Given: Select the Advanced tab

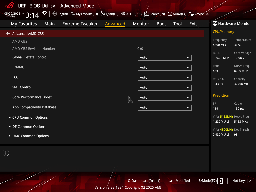Looking at the screenshot, I should pos(115,24).
